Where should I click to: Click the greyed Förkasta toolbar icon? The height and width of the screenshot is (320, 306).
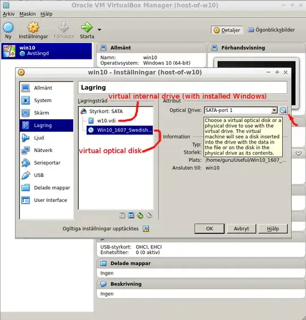(64, 30)
